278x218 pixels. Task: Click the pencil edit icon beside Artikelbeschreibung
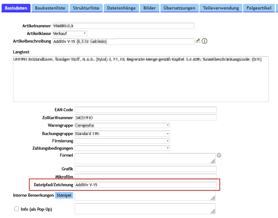coord(198,41)
